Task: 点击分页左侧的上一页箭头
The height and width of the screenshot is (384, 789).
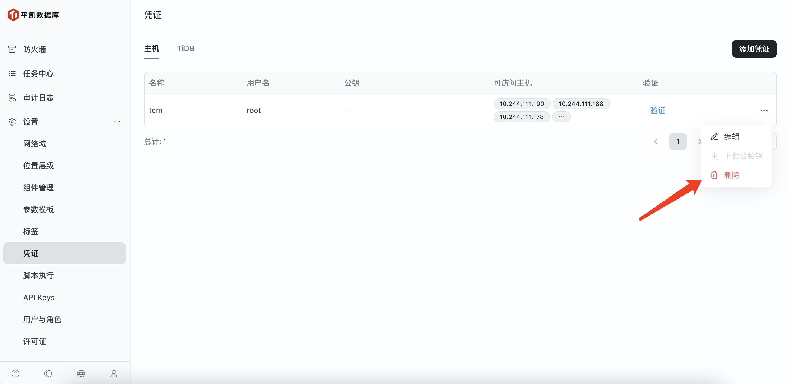Action: (656, 141)
